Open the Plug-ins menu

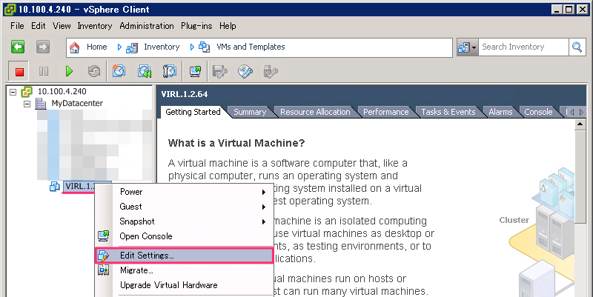[x=196, y=26]
